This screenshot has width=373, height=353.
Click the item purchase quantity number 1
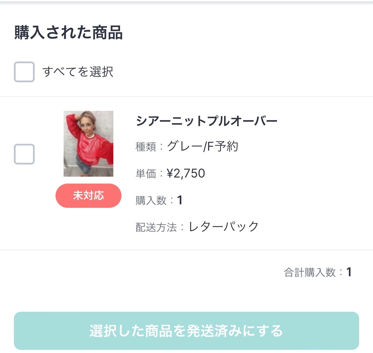pos(180,200)
